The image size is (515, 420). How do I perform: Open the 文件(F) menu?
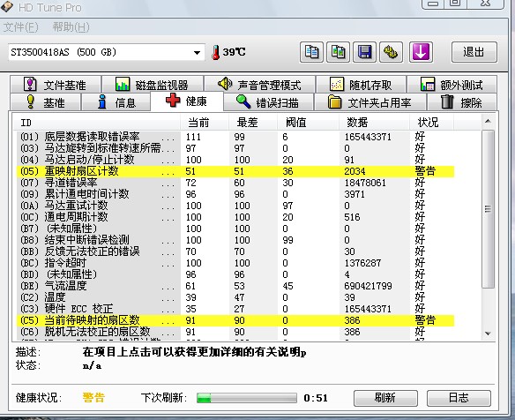point(20,27)
